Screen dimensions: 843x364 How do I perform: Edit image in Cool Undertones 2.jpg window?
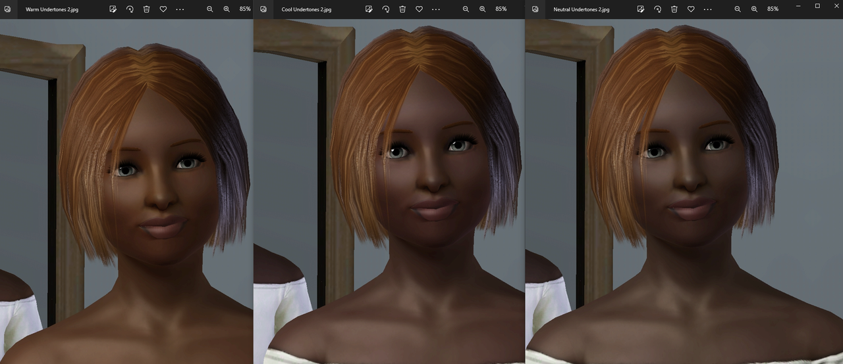point(369,9)
